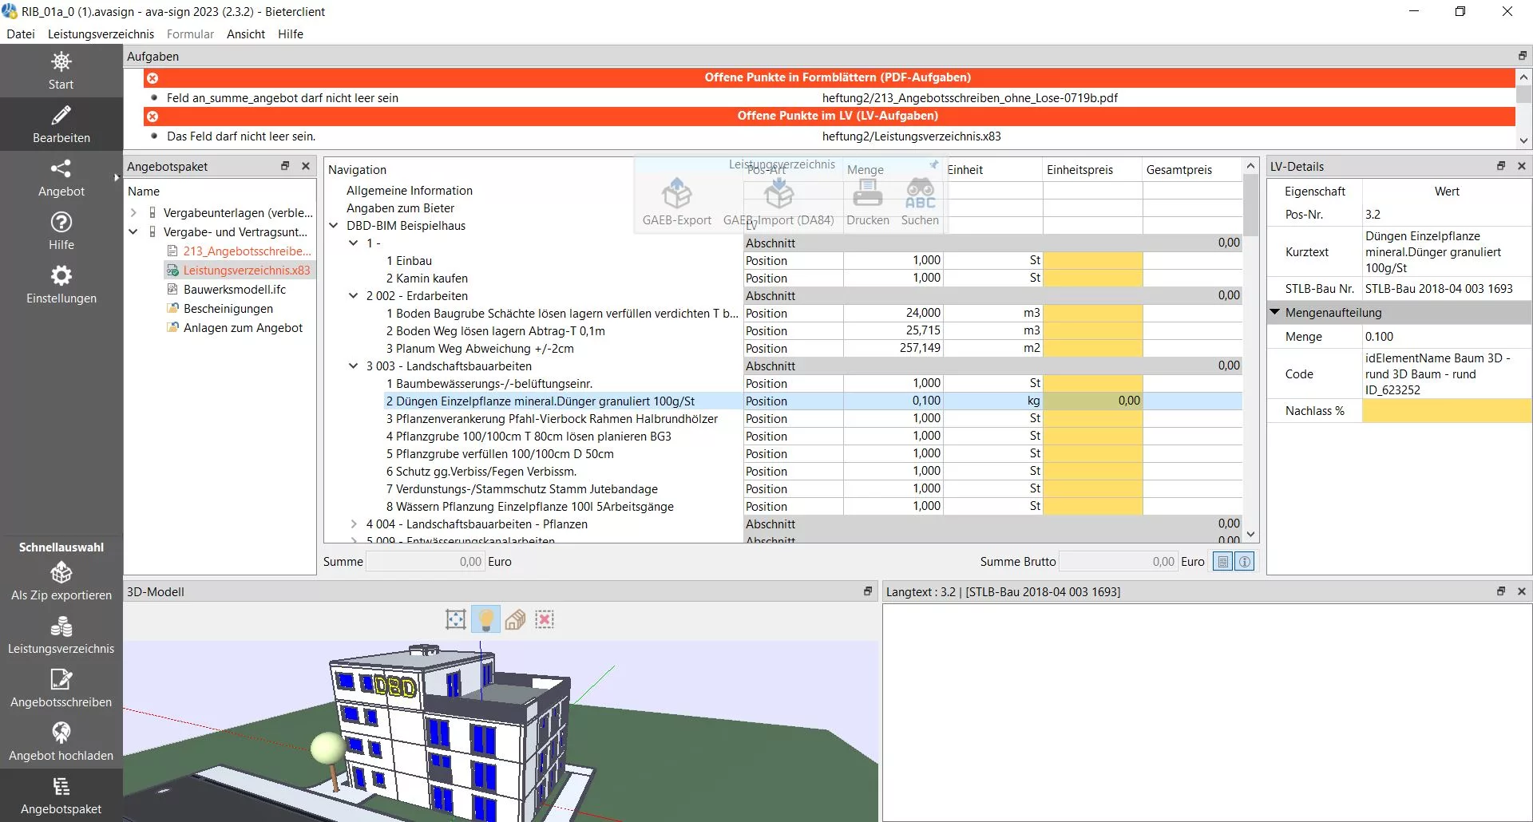
Task: Select Angaben zum Bieter in Navigation
Action: coord(400,208)
